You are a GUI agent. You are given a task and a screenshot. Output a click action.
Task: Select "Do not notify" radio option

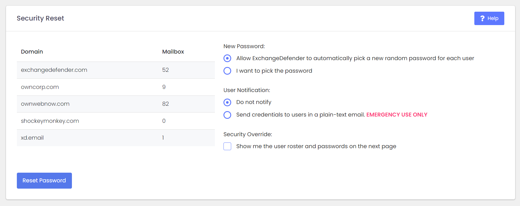pos(227,102)
